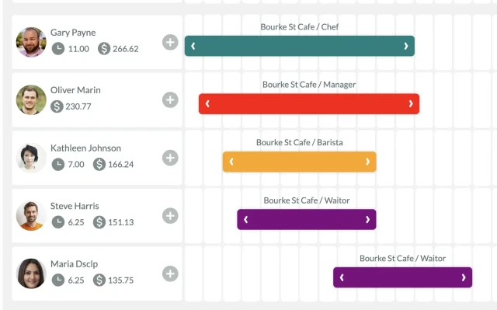Select the orange Barista shift bar
This screenshot has width=497, height=310.
(300, 162)
